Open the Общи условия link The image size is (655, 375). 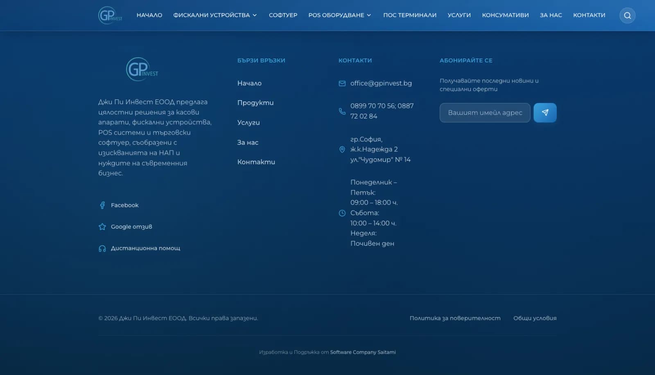point(535,318)
